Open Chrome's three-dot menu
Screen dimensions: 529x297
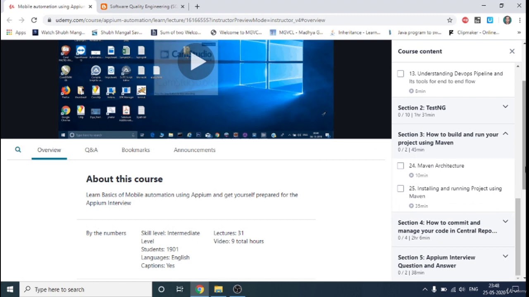coord(520,20)
